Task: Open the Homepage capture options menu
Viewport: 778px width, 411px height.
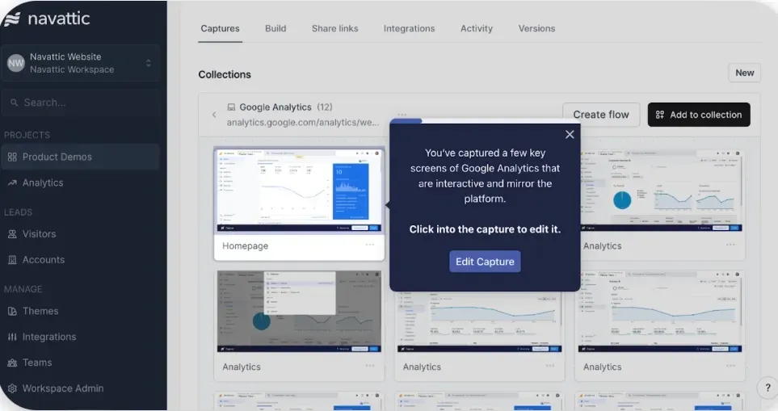Action: pos(370,245)
